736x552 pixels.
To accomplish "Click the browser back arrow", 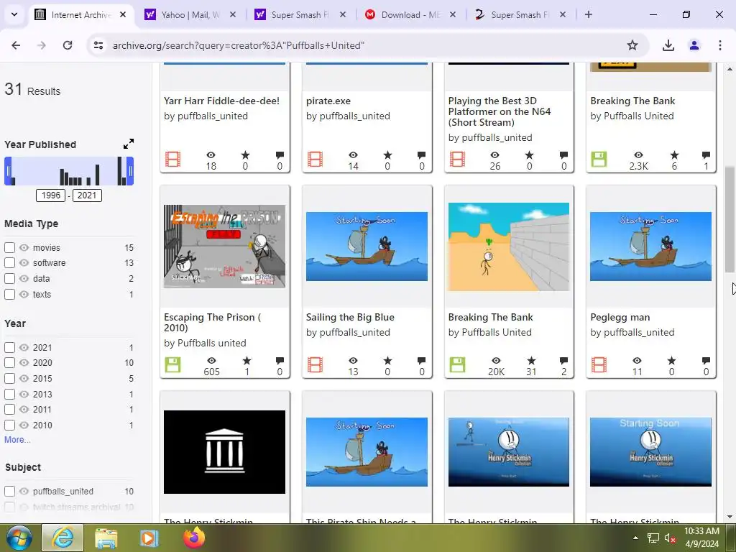I will tap(16, 45).
